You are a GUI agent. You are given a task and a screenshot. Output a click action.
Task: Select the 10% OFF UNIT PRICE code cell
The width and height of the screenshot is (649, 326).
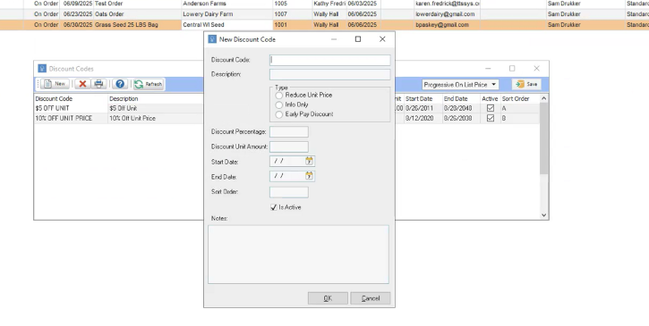71,118
